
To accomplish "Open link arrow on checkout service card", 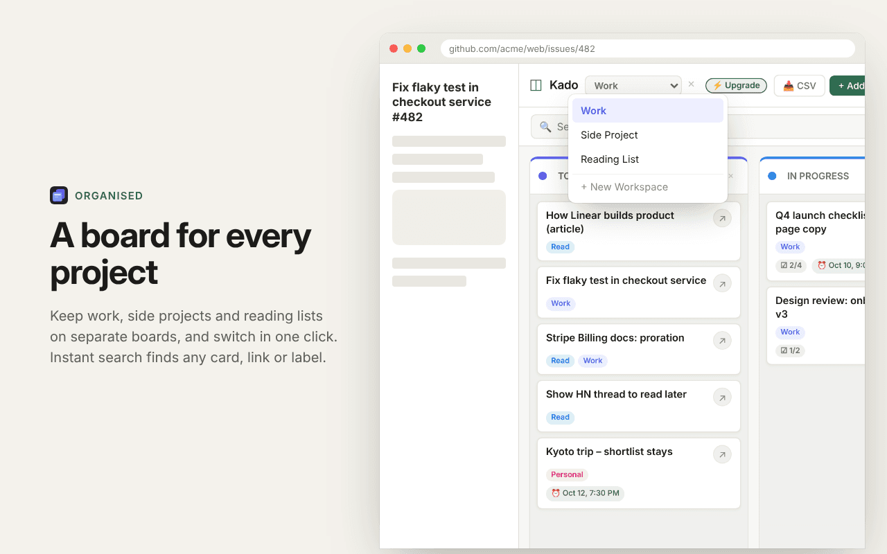I will pos(722,283).
